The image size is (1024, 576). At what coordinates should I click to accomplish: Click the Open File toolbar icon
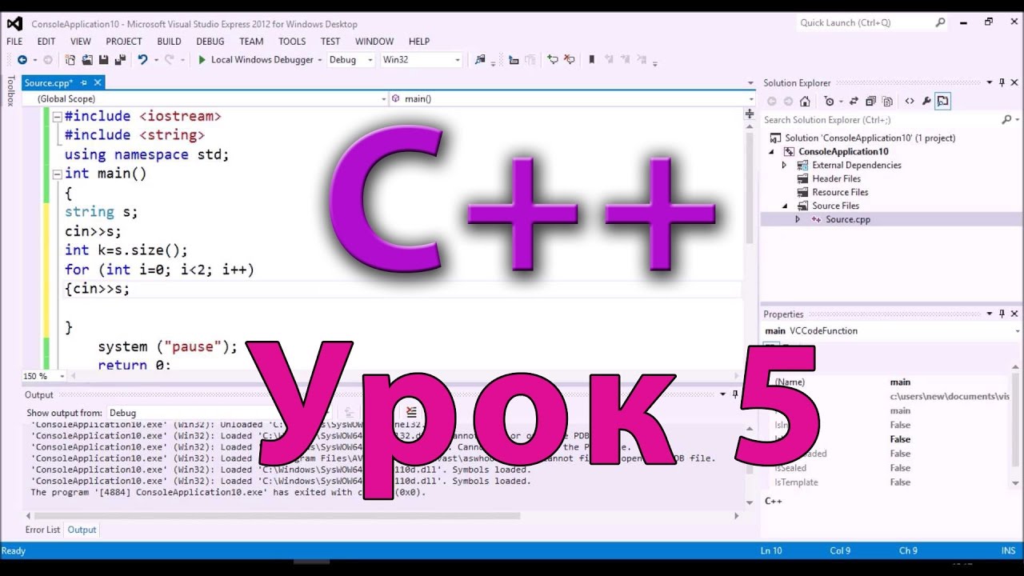point(87,60)
